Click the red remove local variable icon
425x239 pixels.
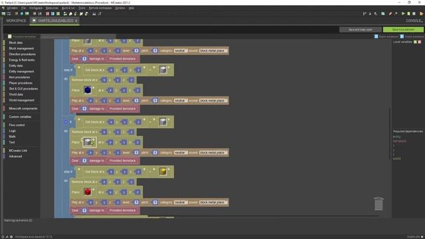coord(420,42)
